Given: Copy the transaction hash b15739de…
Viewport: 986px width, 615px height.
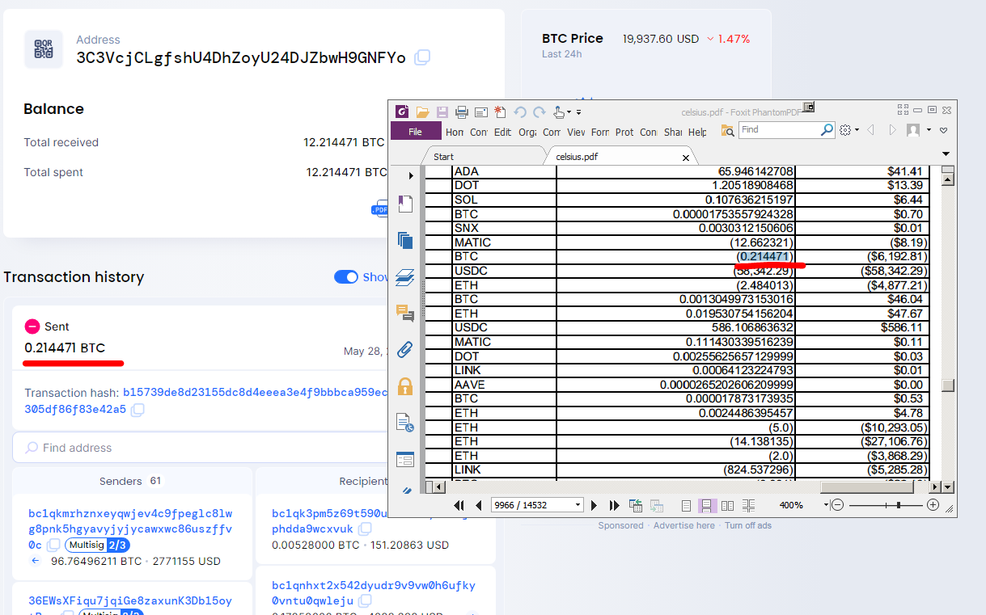Looking at the screenshot, I should 138,410.
